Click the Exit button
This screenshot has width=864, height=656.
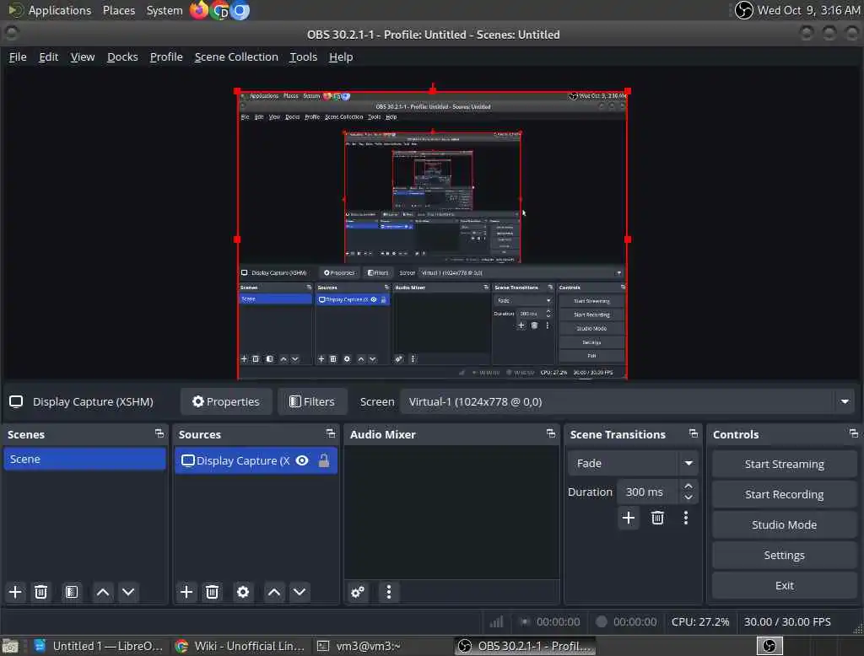pyautogui.click(x=785, y=585)
